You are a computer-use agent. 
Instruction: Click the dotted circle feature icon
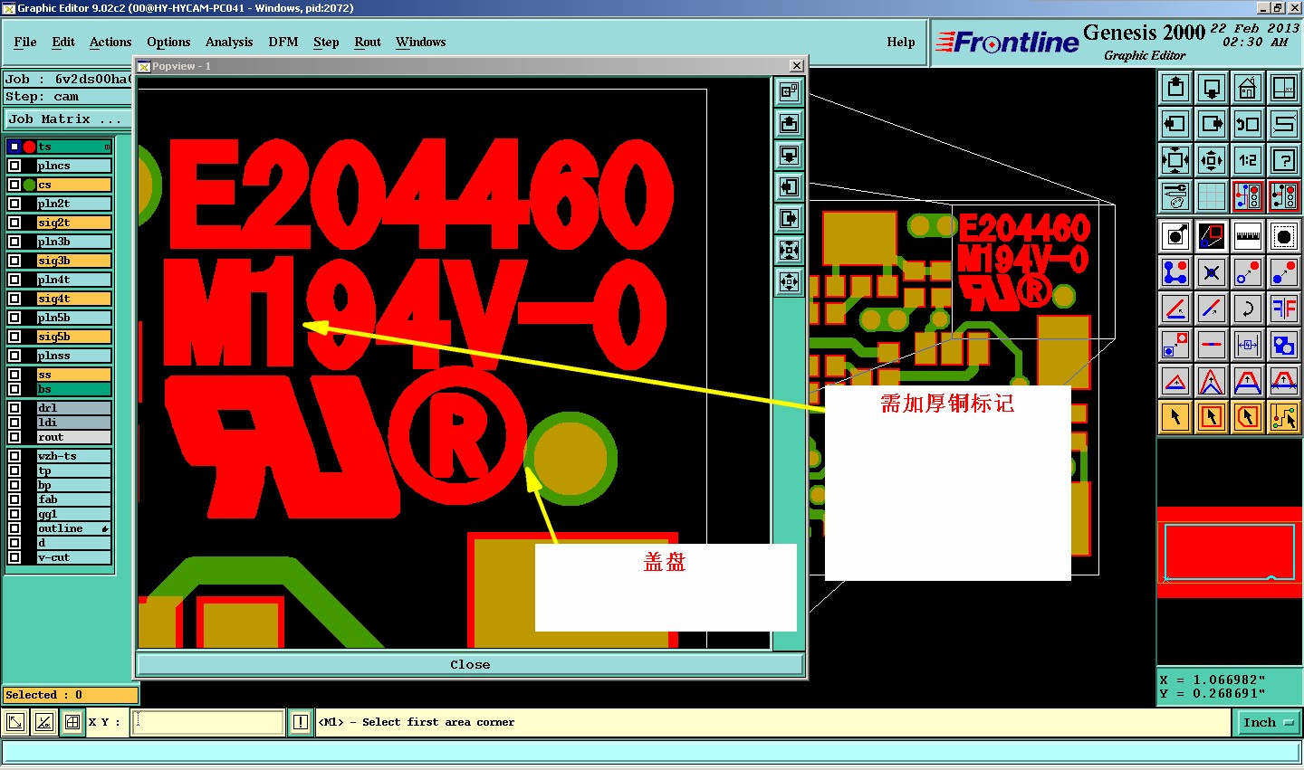[1284, 236]
